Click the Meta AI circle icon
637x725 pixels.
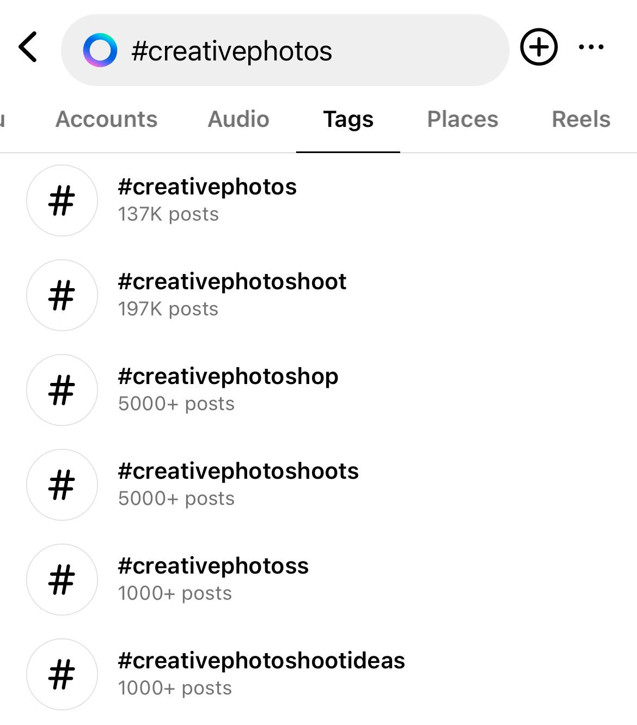(100, 50)
